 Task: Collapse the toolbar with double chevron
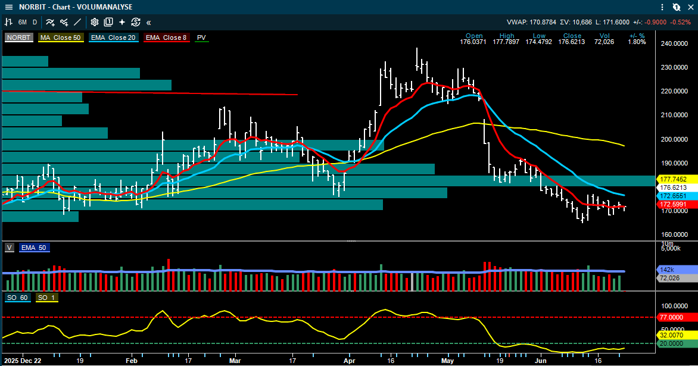tap(149, 22)
